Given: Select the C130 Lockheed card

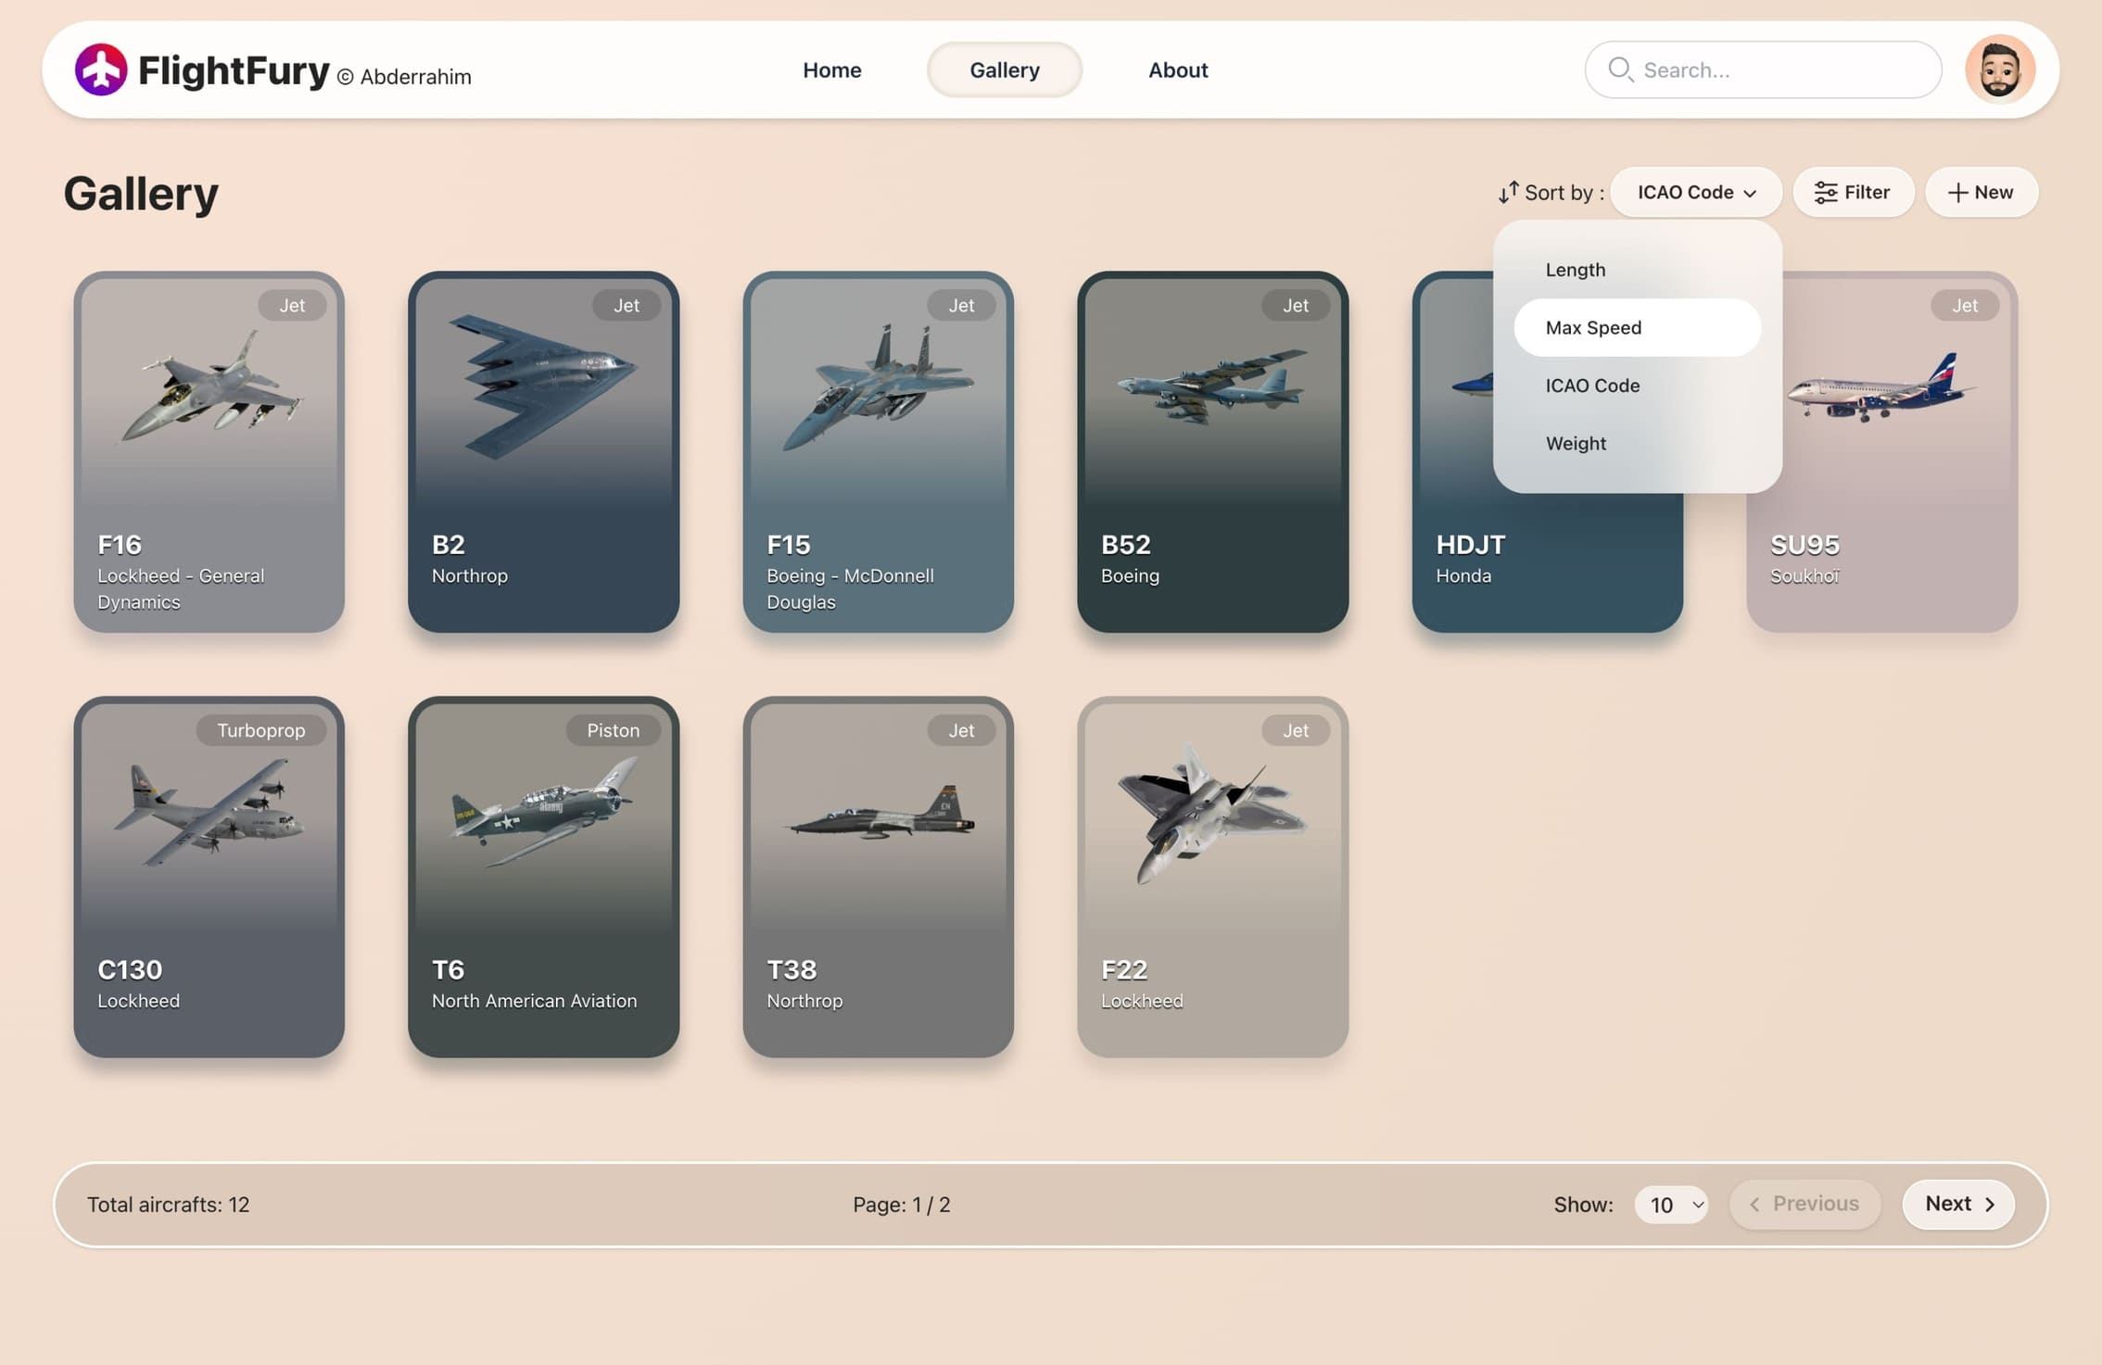Looking at the screenshot, I should [209, 877].
